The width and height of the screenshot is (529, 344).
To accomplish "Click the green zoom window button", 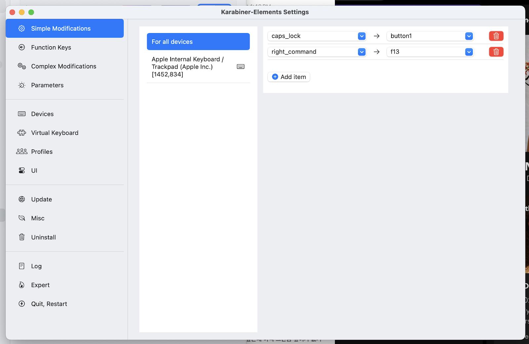I will (31, 12).
